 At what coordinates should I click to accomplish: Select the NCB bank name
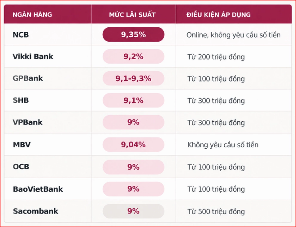coord(21,34)
